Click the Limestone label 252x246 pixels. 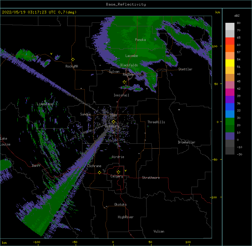pos(45,104)
